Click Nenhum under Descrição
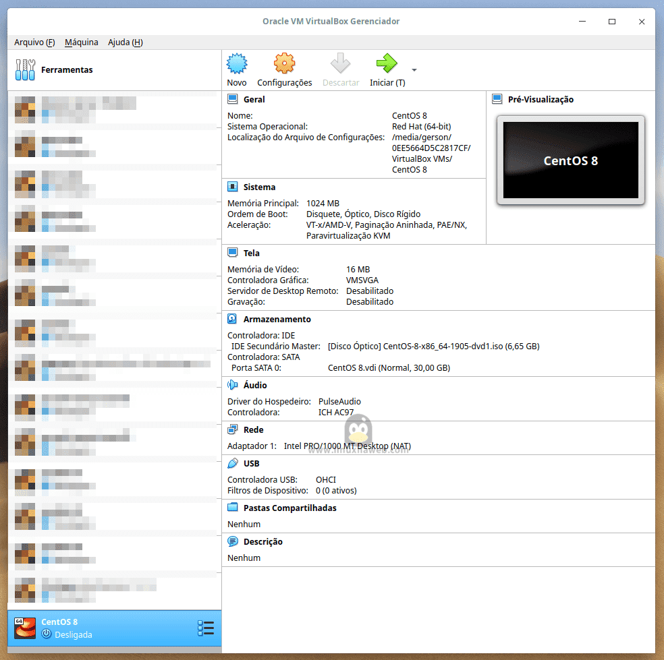The height and width of the screenshot is (660, 664). click(x=244, y=558)
